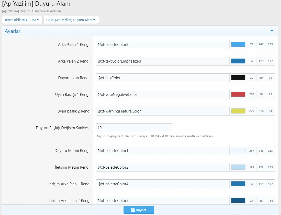281x215 pixels.
Task: Open the Tema: BisikletFORUM dropdown
Action: pos(22,20)
